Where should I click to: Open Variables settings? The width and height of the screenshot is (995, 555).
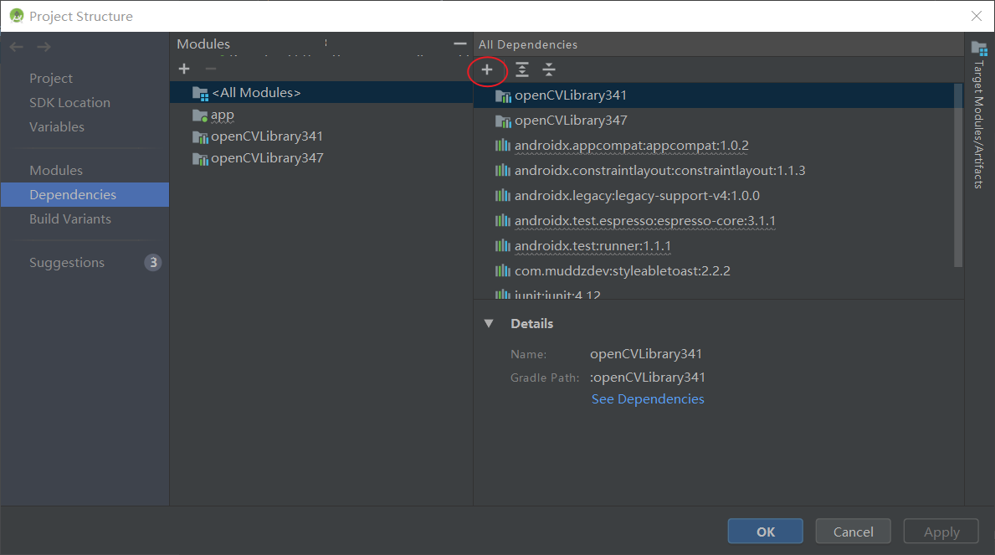coord(56,126)
